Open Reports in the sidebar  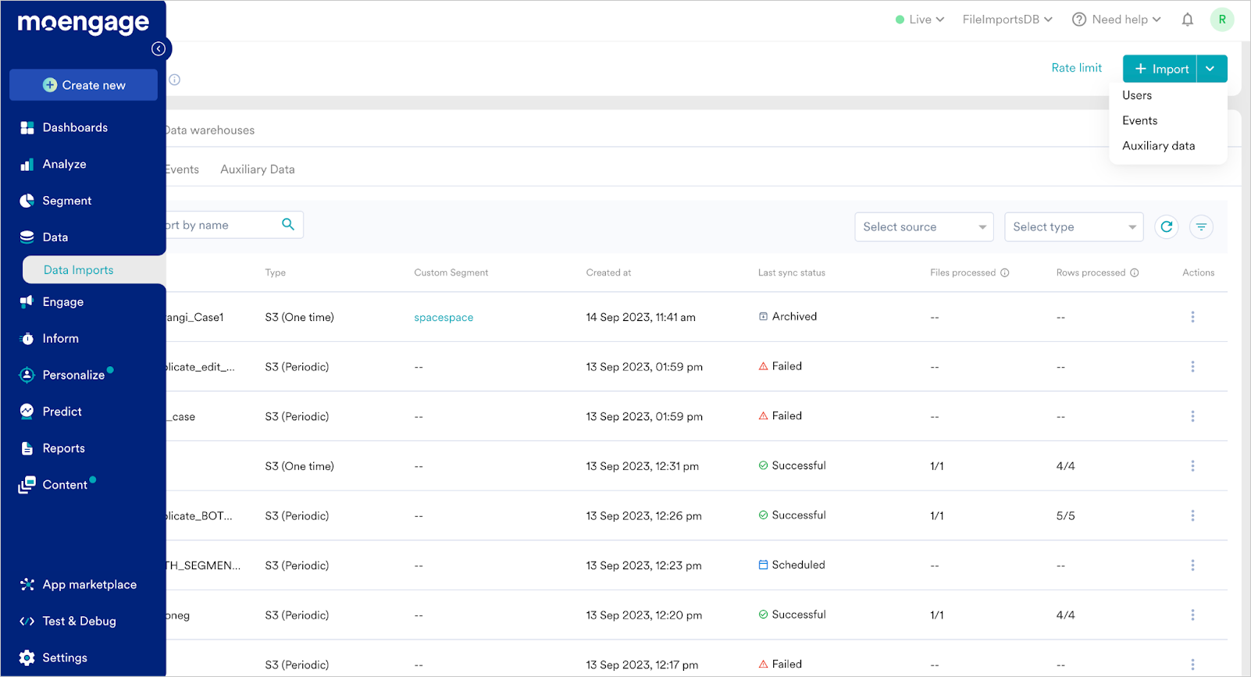[x=64, y=448]
